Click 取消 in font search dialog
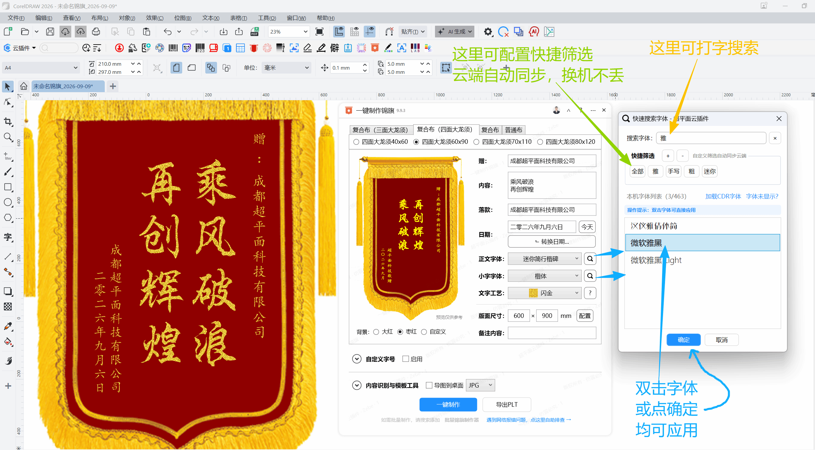 [x=721, y=340]
